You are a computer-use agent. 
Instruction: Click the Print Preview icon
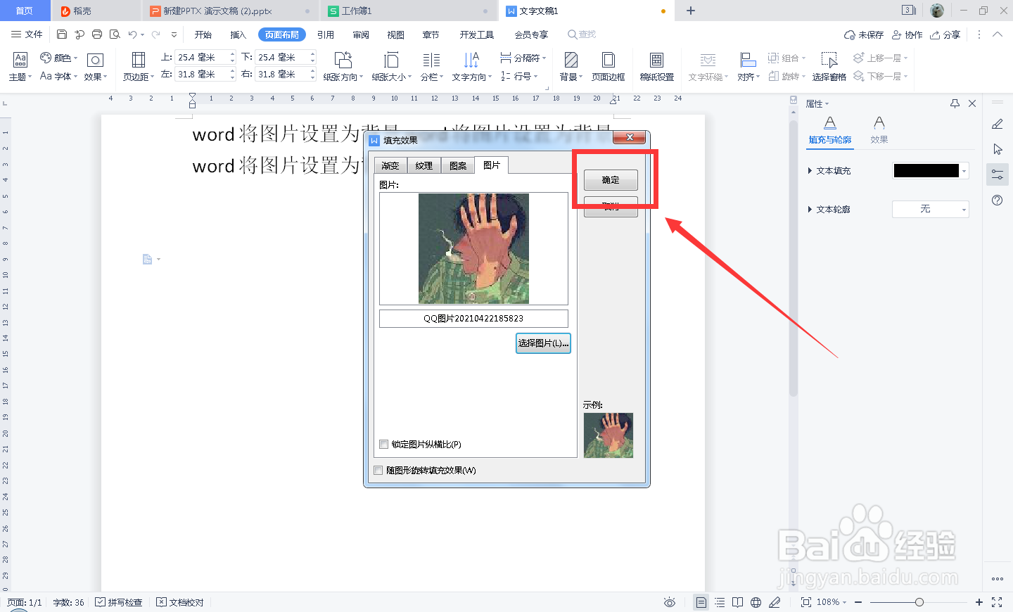click(x=115, y=34)
